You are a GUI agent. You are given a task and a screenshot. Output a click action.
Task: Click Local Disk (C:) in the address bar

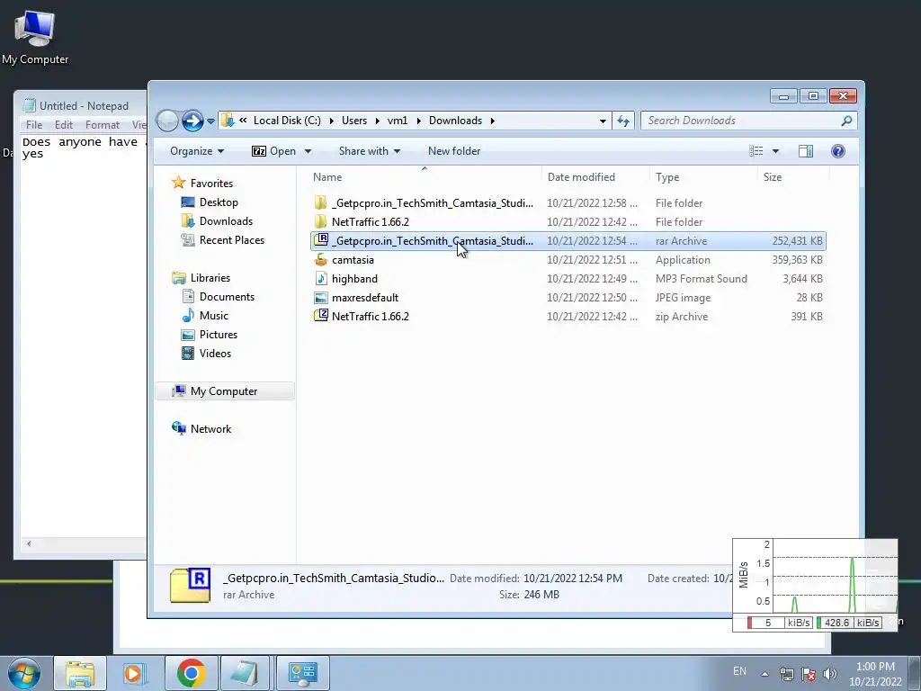[x=287, y=121]
